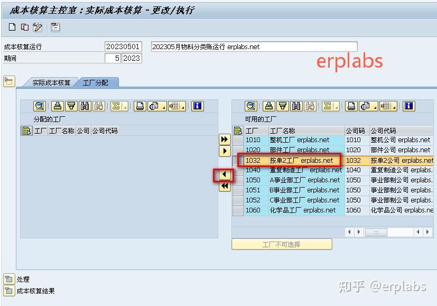The image size is (437, 306).
Task: Open Views dropdown in 分配的工厂 toolbar
Action: (x=157, y=106)
